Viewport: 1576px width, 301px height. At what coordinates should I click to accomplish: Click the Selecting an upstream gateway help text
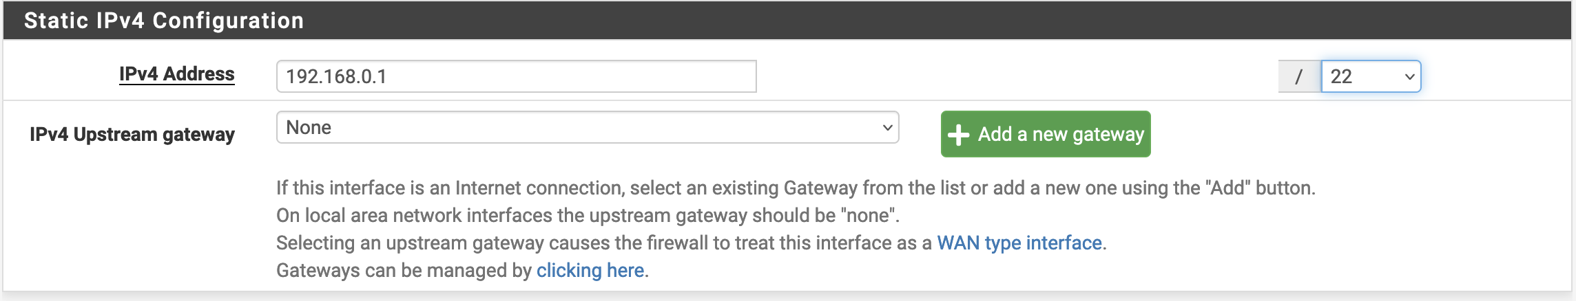point(605,243)
